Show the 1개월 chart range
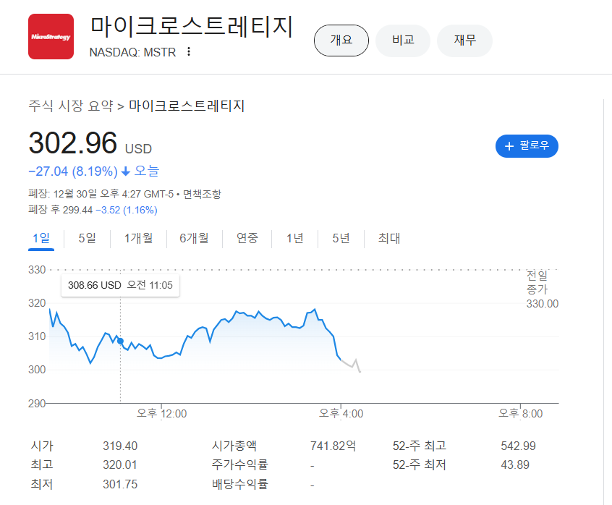 click(138, 238)
